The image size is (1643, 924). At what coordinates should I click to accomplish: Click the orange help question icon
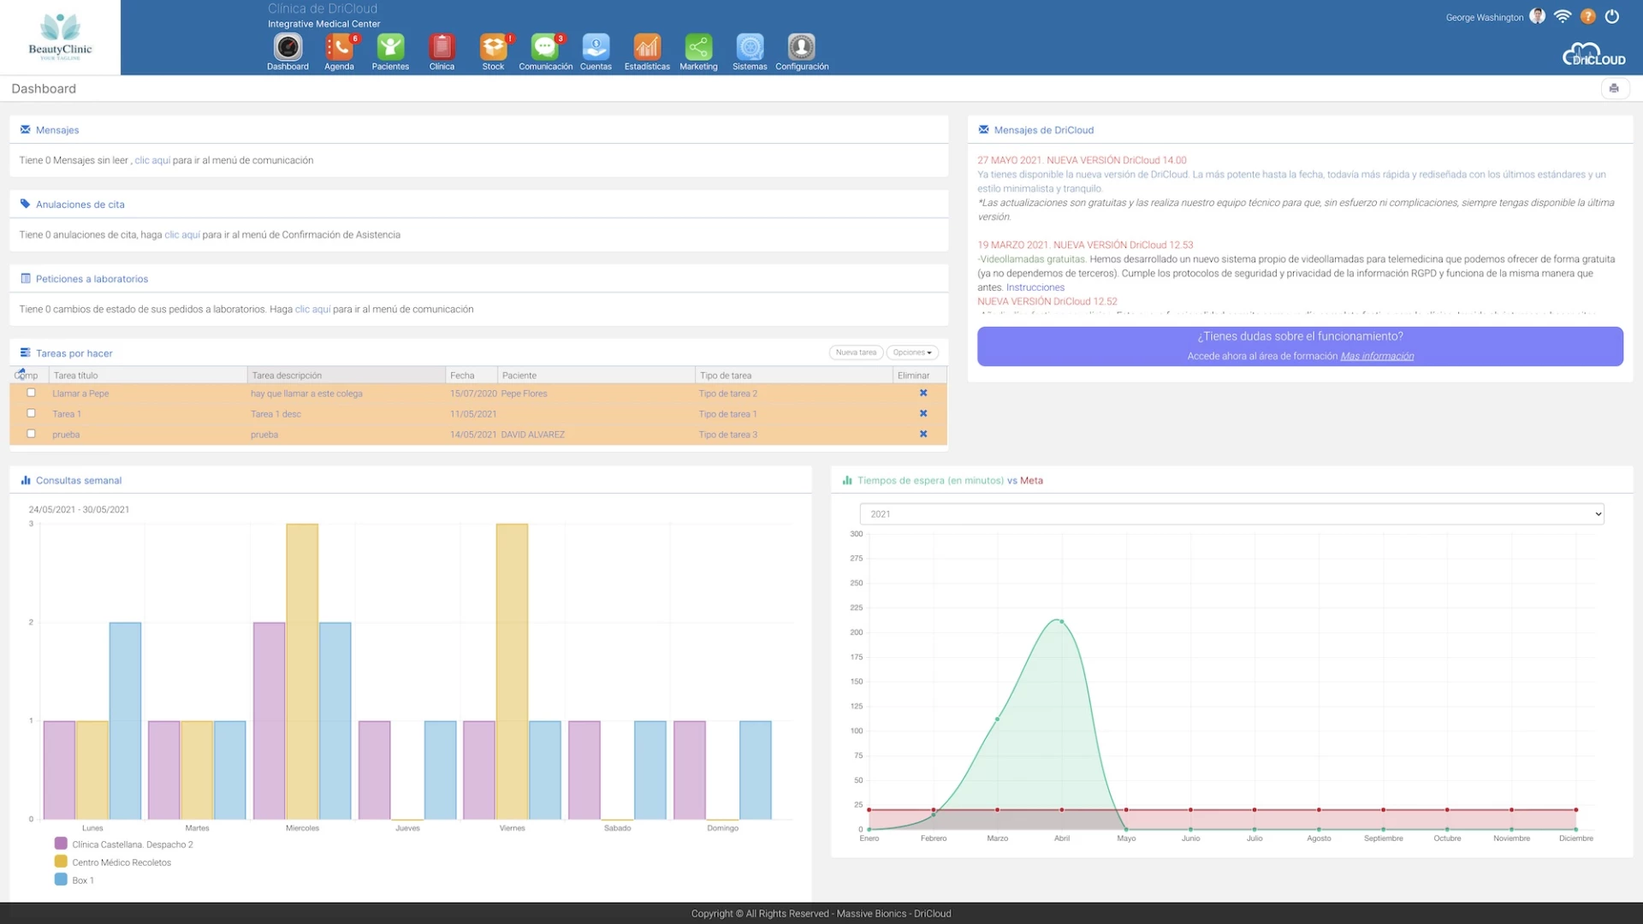point(1587,16)
